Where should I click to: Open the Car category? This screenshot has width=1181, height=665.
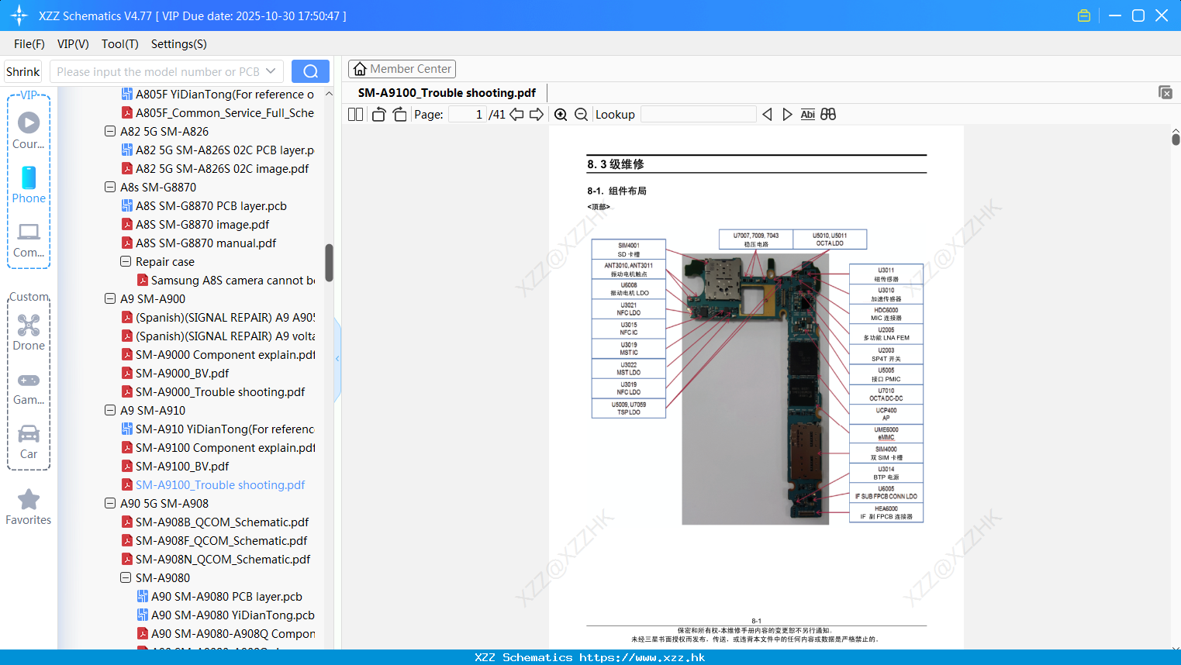(x=29, y=442)
